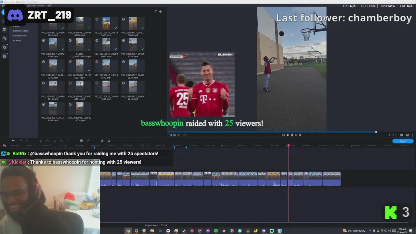Image resolution: width=416 pixels, height=234 pixels.
Task: Pause the preview playback
Action: tap(292, 135)
